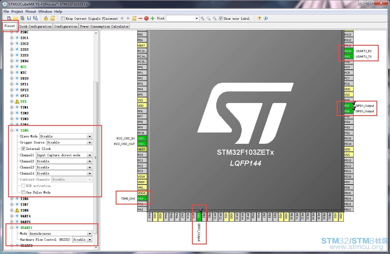This screenshot has height=254, width=390.
Task: Open the TIM5 Trigger Source dropdown
Action: click(69, 142)
